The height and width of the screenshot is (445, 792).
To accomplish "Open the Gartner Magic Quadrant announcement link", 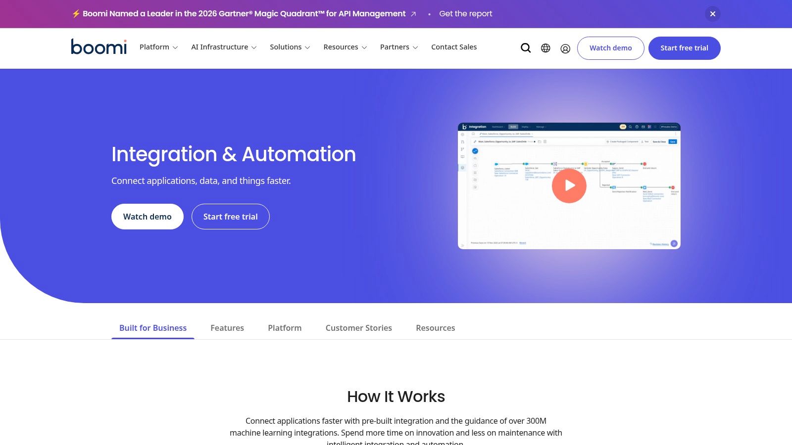I will [x=244, y=14].
